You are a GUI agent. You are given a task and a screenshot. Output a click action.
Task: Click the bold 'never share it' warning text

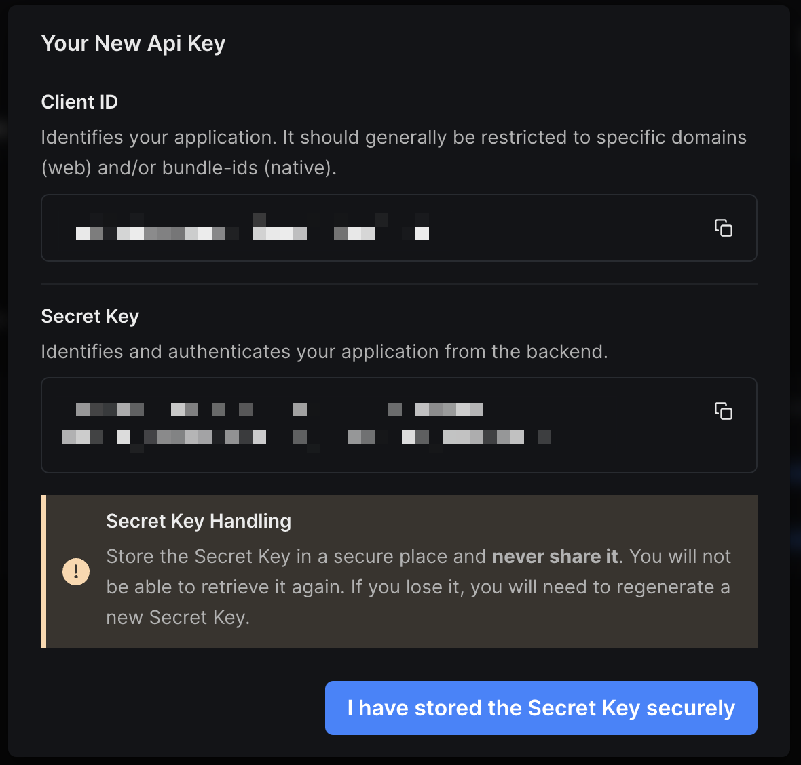[x=554, y=556]
